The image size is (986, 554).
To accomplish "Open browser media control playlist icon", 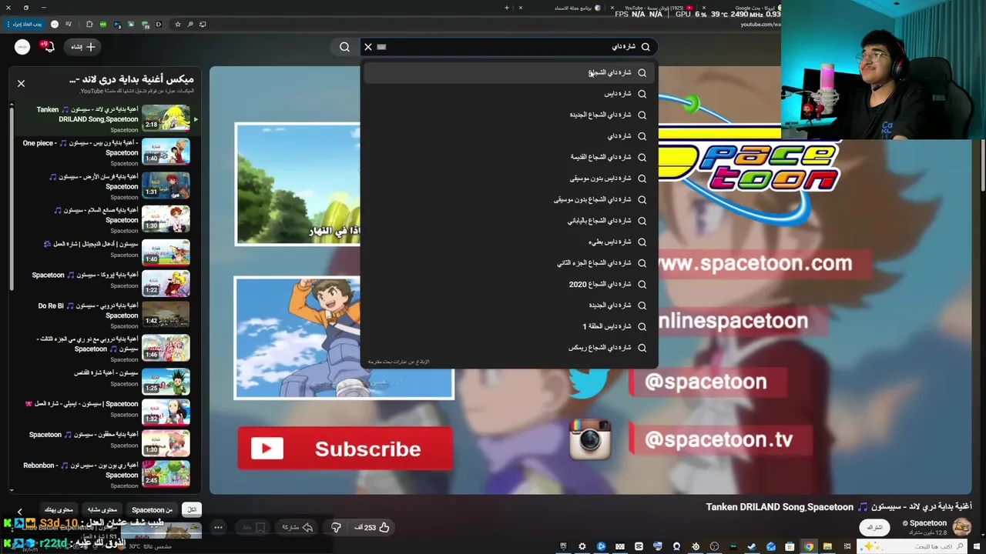I will tap(69, 25).
